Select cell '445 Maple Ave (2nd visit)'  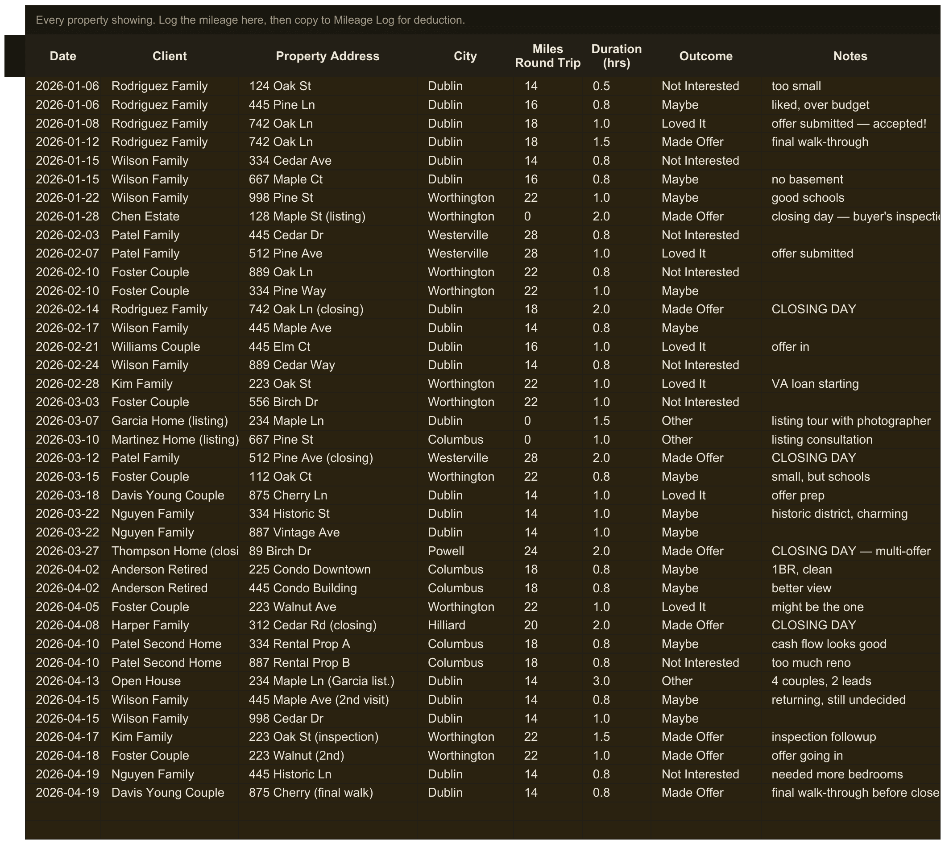(x=327, y=700)
